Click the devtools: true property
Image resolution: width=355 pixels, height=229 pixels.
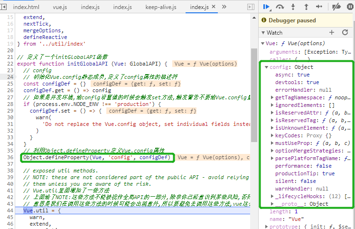[297, 82]
